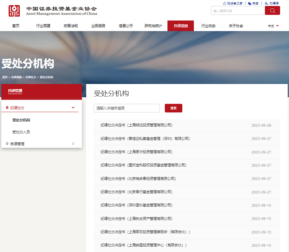Click the red 搜索 button

(x=173, y=108)
